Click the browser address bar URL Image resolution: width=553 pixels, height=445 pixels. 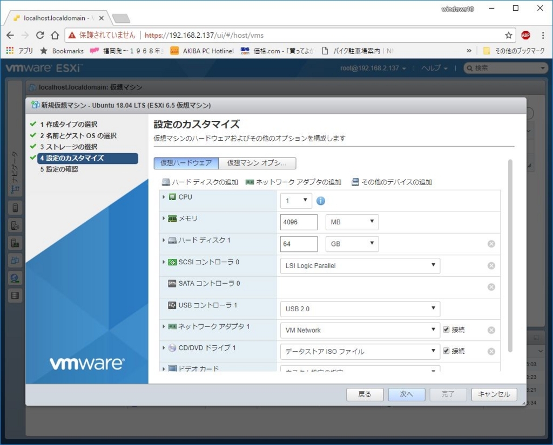[204, 35]
